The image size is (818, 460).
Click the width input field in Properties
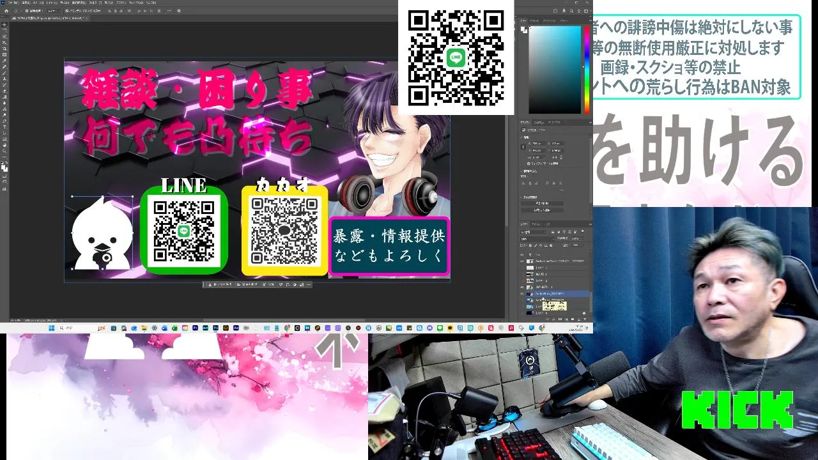(x=537, y=143)
